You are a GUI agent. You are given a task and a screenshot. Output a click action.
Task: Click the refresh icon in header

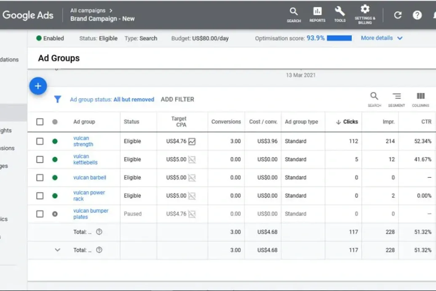(x=397, y=15)
